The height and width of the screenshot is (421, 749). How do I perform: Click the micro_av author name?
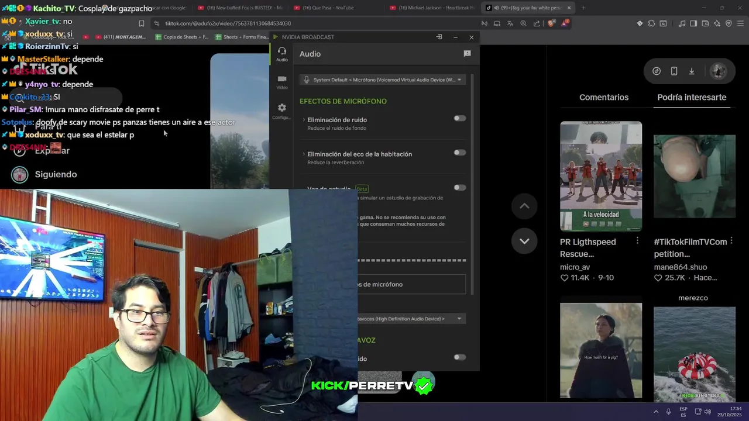pos(575,267)
